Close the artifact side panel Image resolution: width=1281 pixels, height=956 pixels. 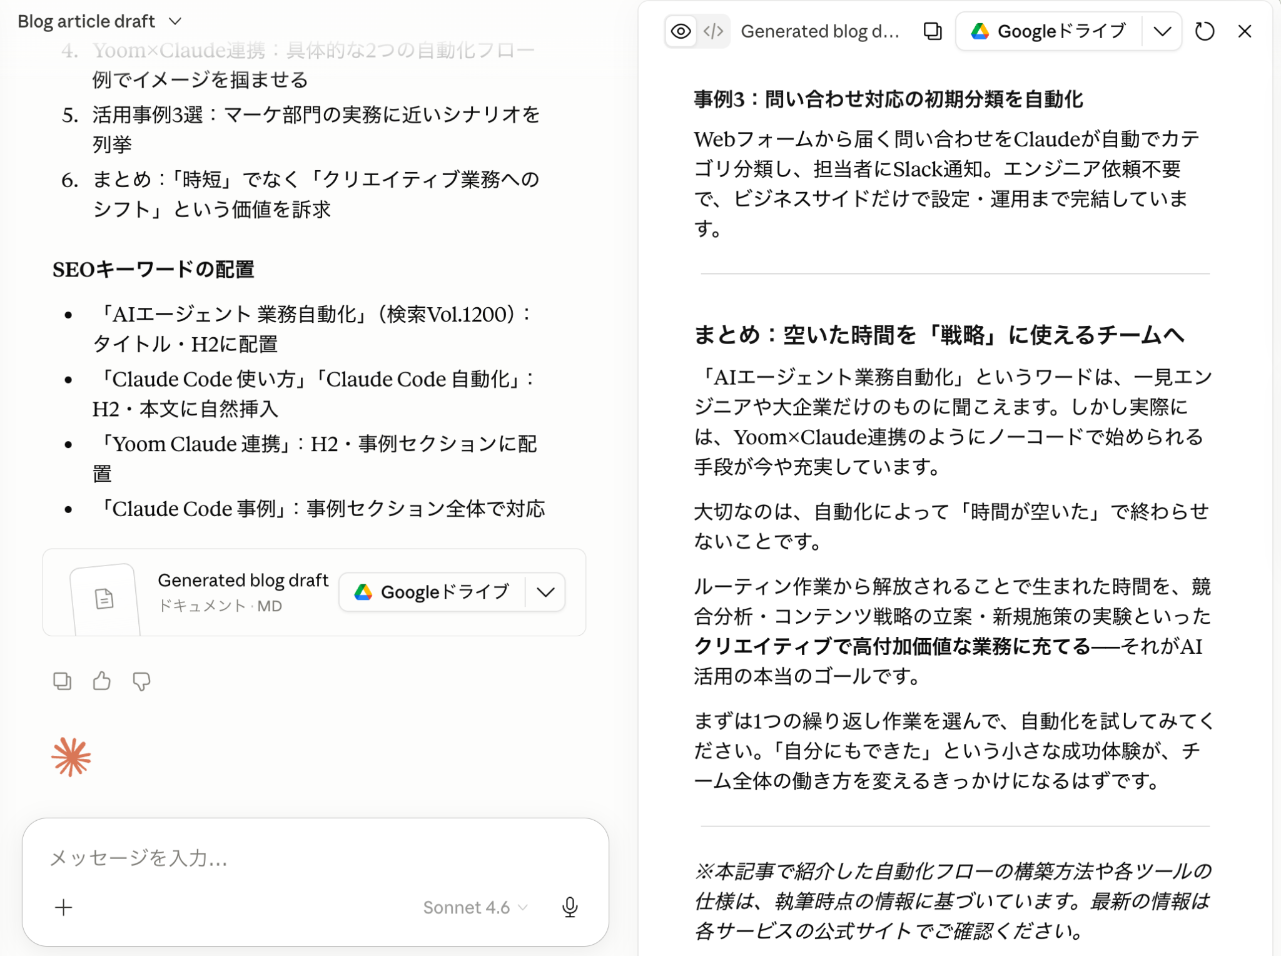[1245, 31]
